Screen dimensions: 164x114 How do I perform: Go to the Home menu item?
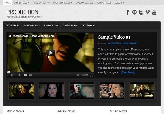pos(8,3)
